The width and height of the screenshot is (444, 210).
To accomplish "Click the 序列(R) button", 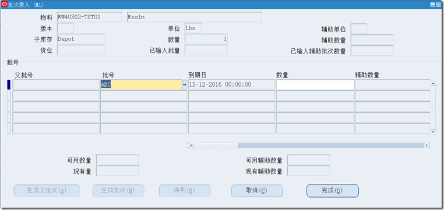I will [x=185, y=191].
